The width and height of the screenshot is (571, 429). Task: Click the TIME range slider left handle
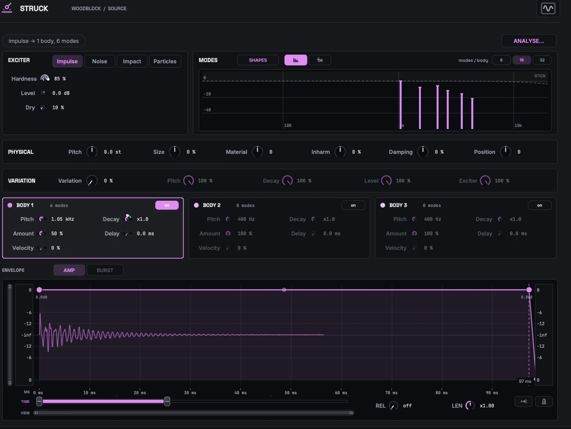click(39, 402)
